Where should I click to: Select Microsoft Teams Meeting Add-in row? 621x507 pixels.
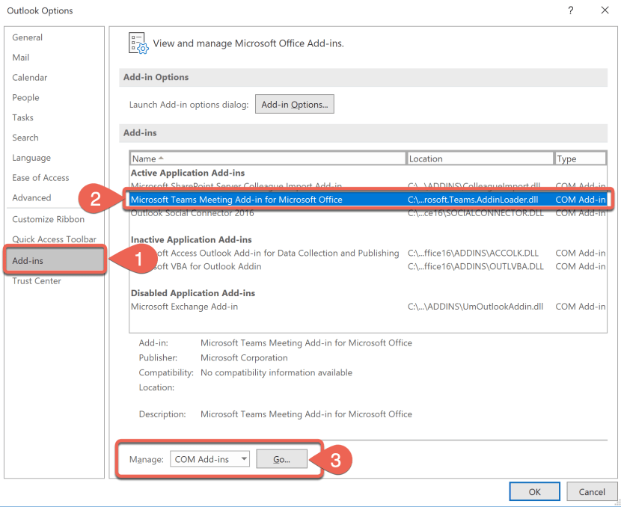click(x=367, y=200)
